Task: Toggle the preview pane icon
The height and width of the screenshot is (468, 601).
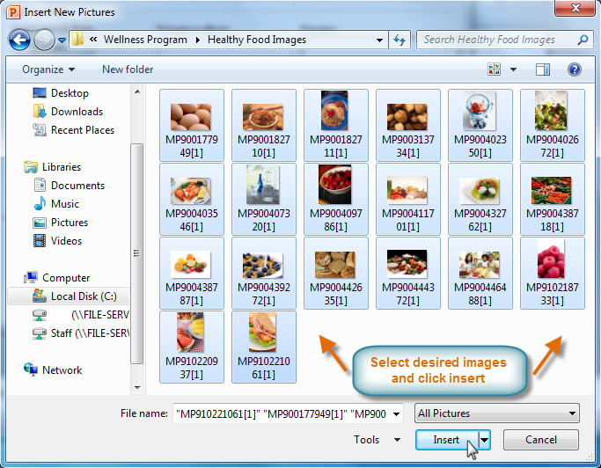Action: [543, 69]
